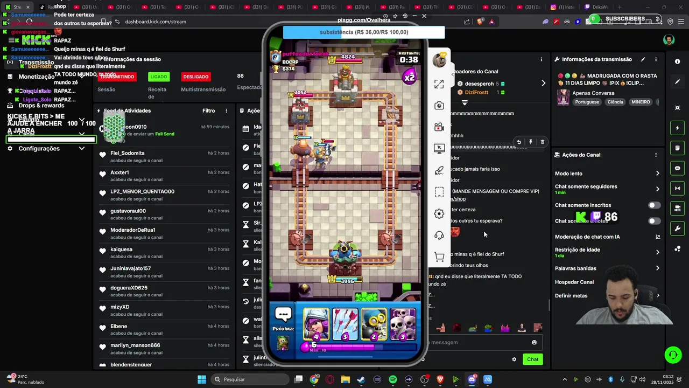
Task: Open chat settings gear next to Chat button
Action: (x=514, y=359)
